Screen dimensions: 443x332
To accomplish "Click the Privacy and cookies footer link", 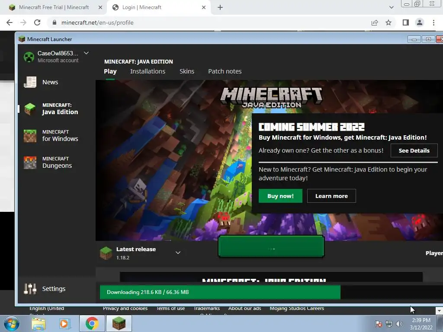I will coord(125,308).
